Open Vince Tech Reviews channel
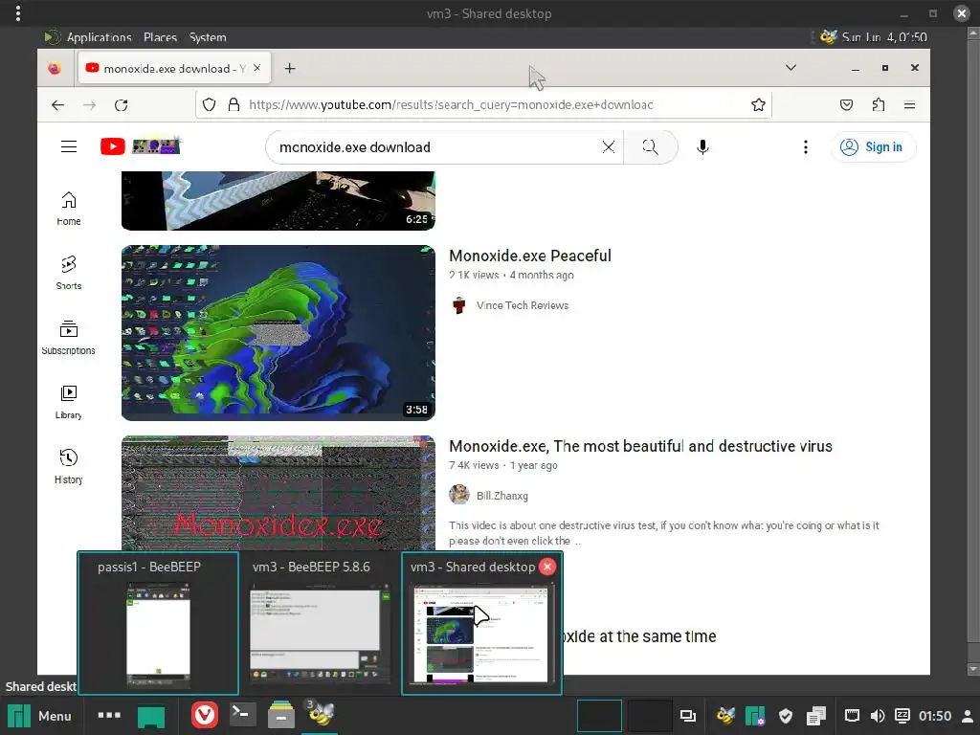Screen dimensions: 980x735 (523, 305)
